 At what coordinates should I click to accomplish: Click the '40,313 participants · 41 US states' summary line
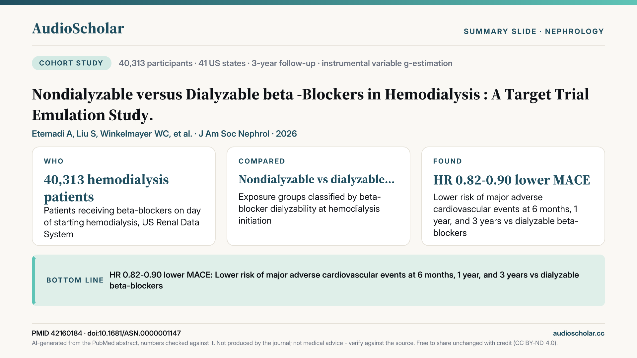click(x=285, y=63)
